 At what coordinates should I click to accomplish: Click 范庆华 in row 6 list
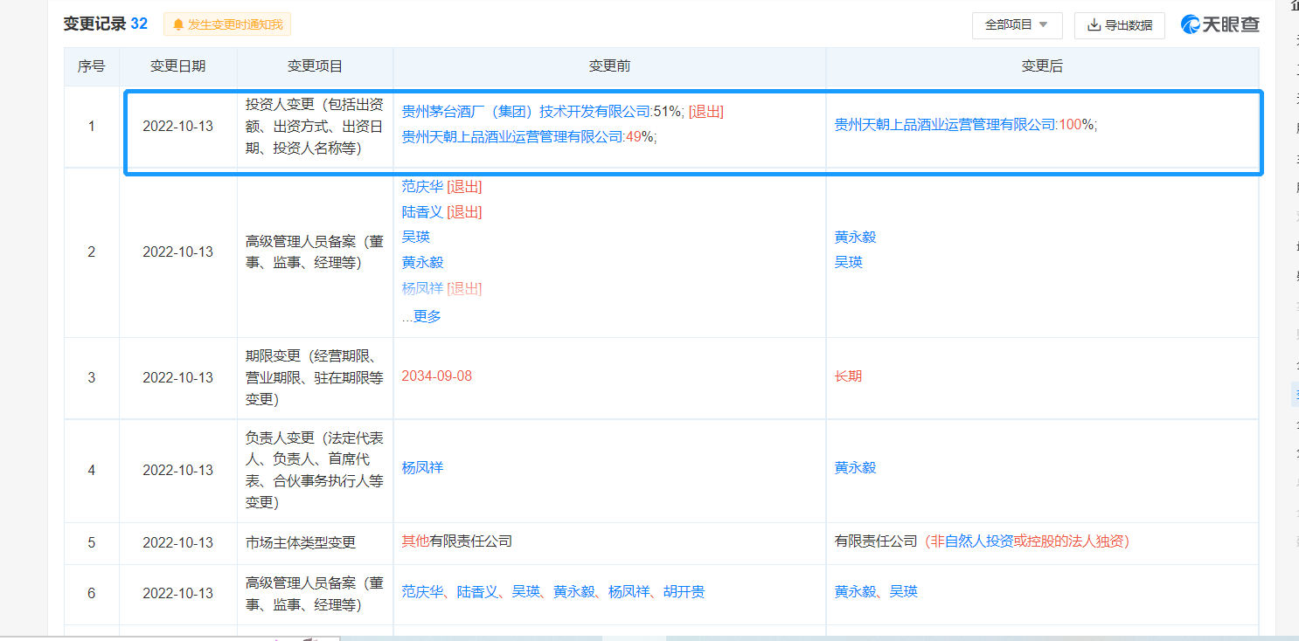(422, 591)
